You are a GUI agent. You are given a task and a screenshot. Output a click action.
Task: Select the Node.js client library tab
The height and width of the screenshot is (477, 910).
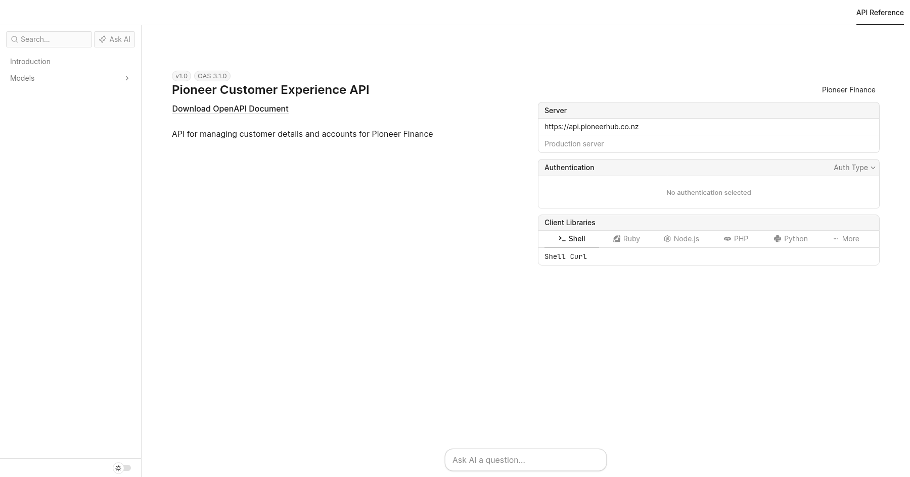[681, 239]
